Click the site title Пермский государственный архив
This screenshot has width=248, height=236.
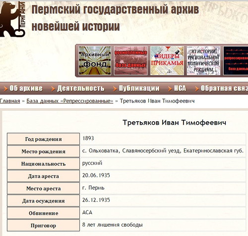tap(115, 9)
